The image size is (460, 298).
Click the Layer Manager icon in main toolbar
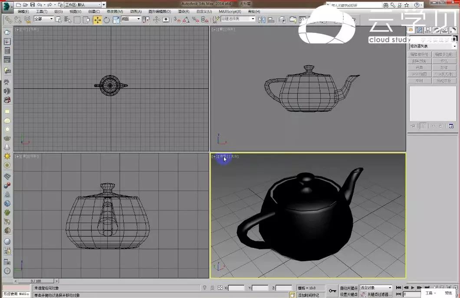tap(282, 19)
